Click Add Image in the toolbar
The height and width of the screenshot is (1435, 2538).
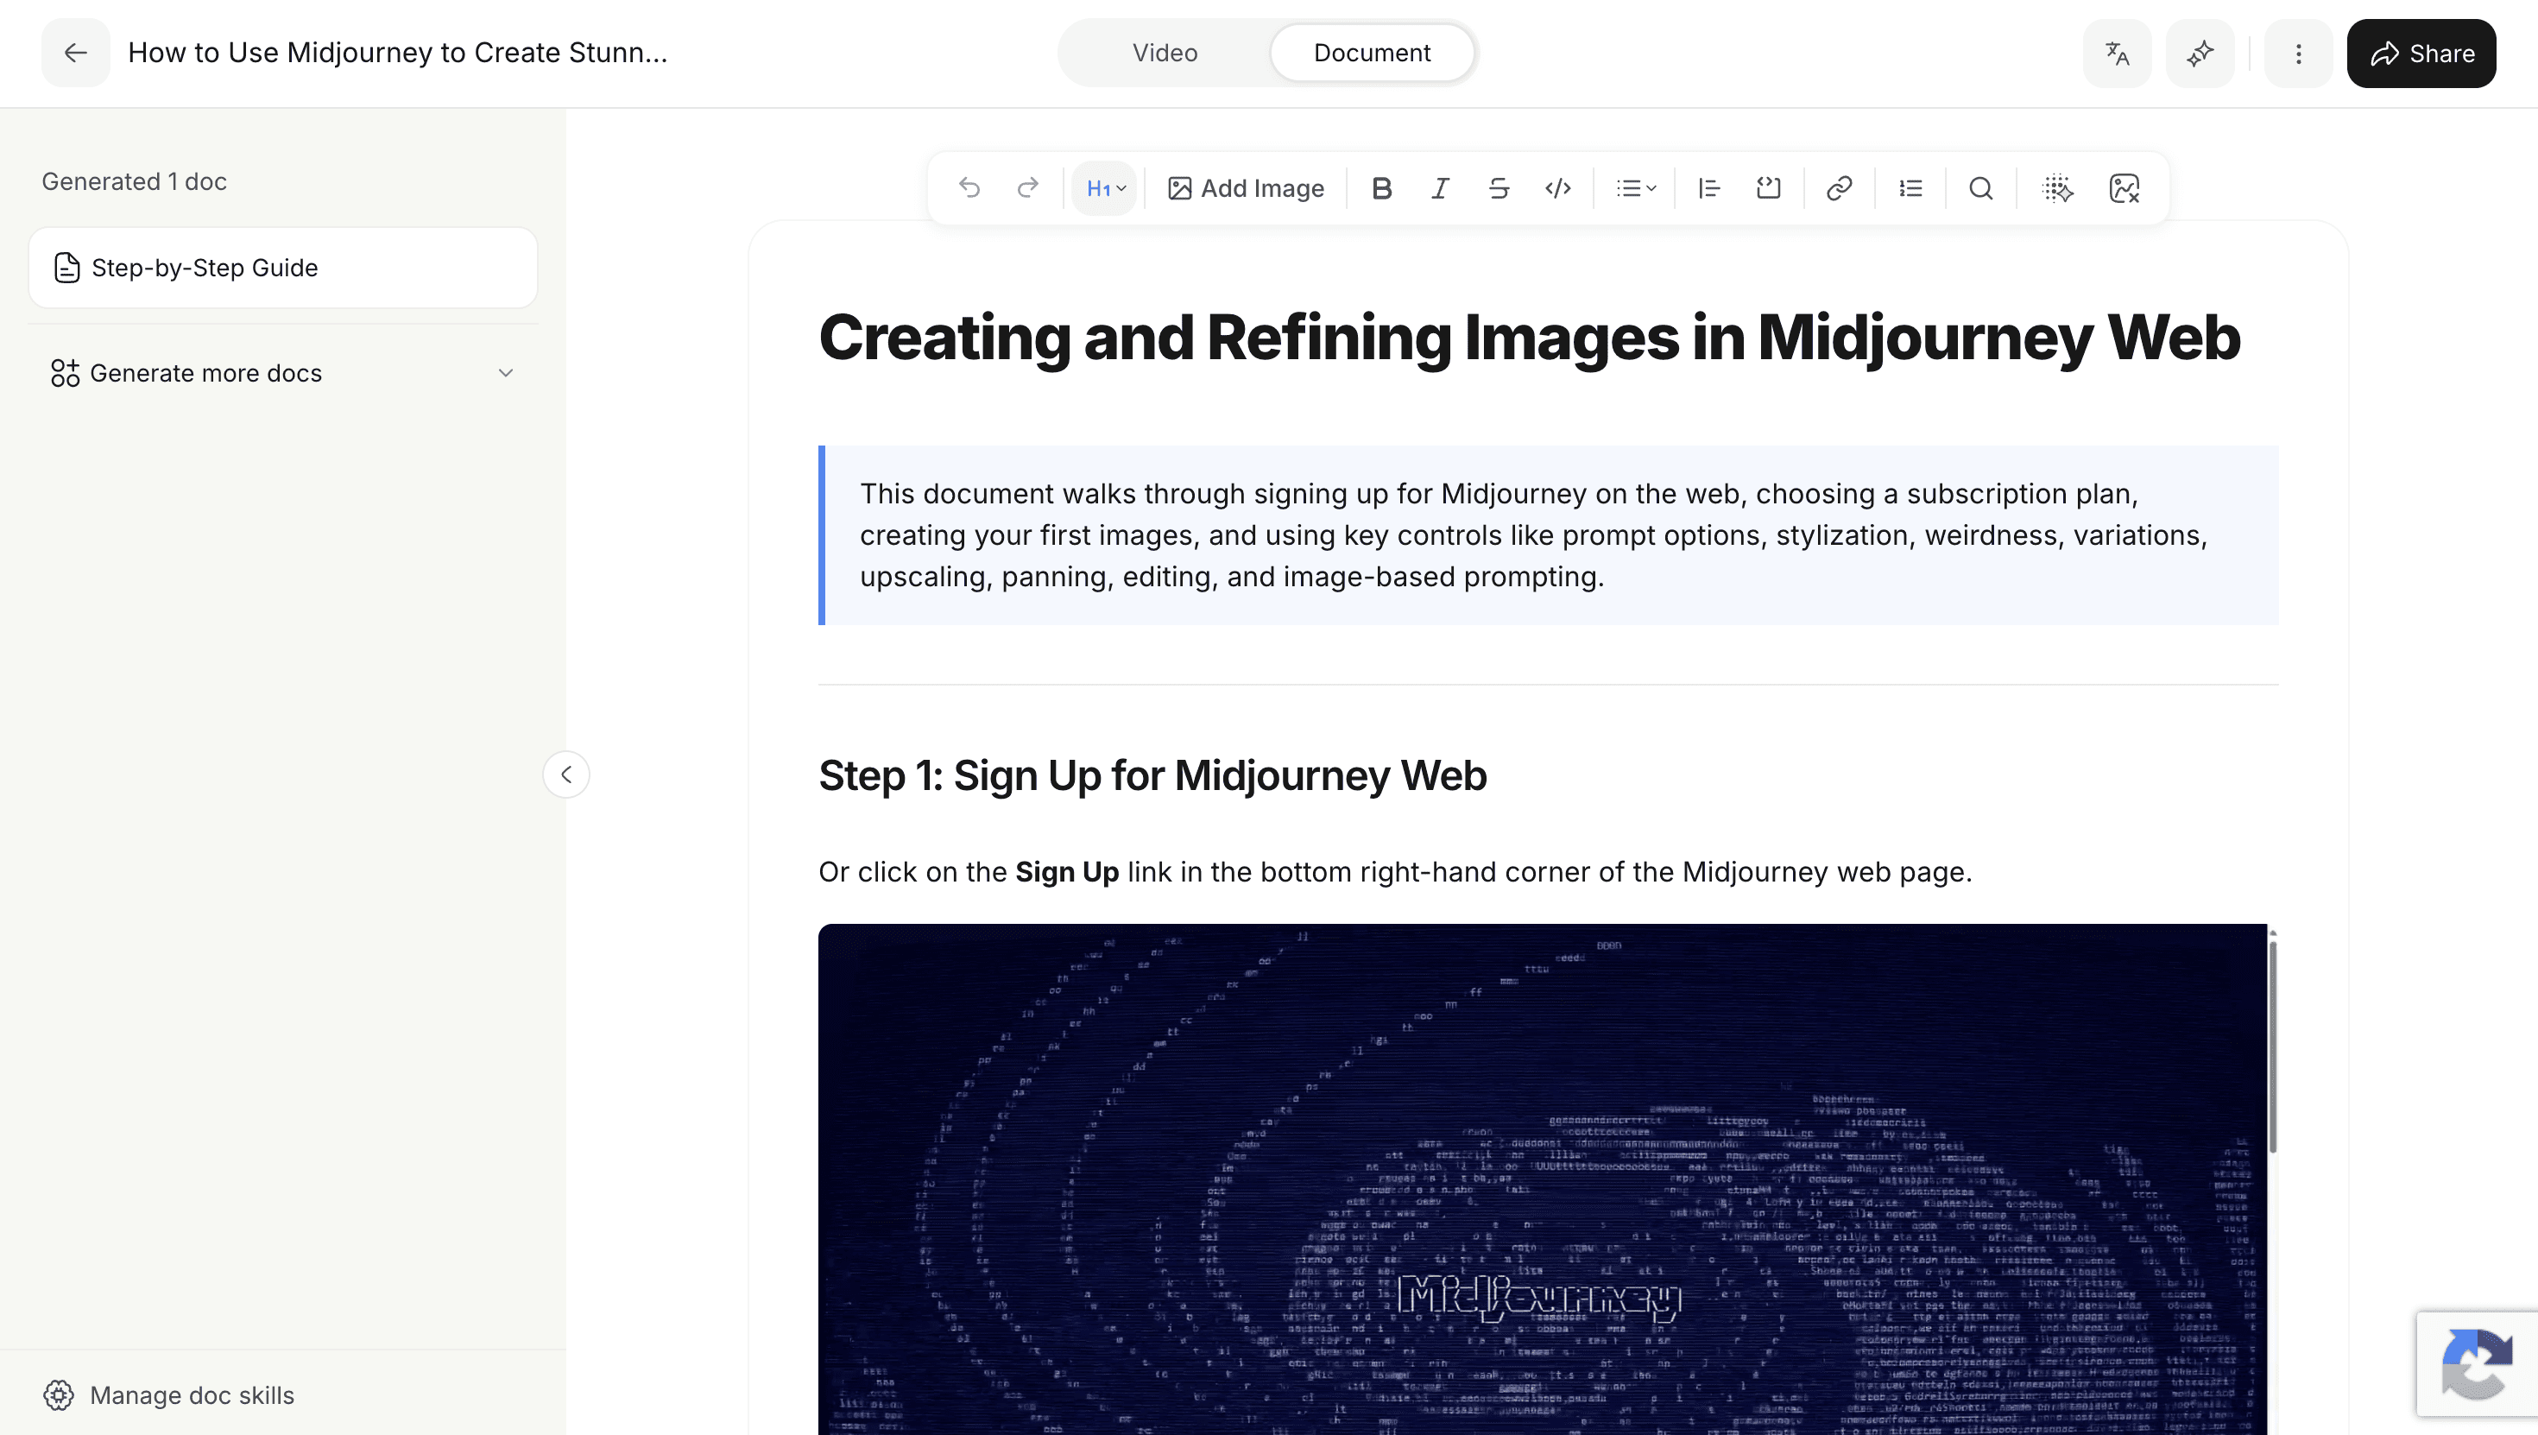click(1246, 188)
